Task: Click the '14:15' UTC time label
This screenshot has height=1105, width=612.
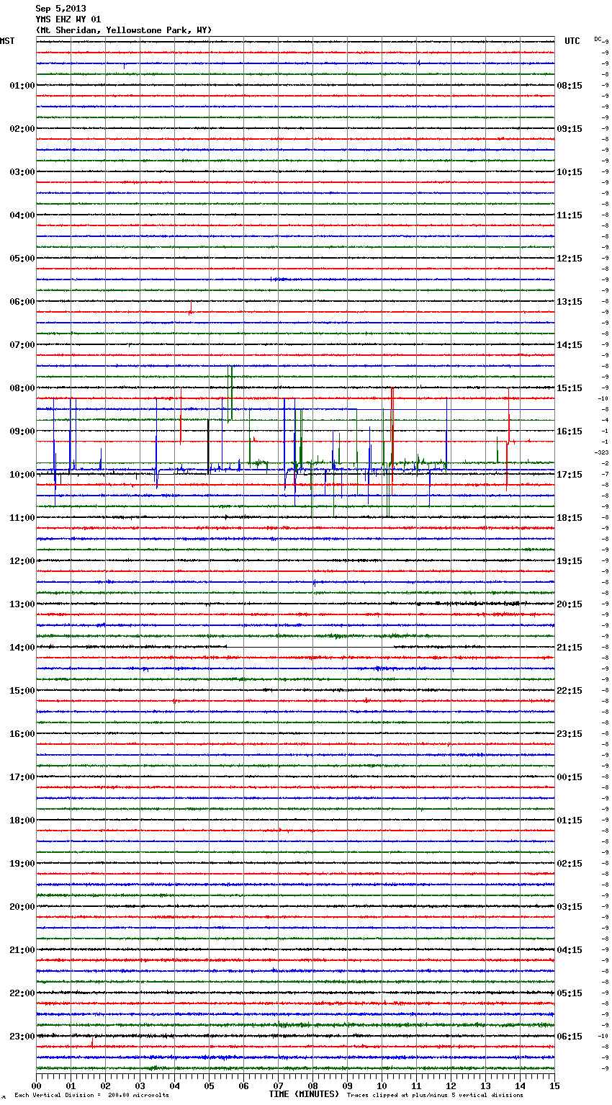Action: click(570, 345)
